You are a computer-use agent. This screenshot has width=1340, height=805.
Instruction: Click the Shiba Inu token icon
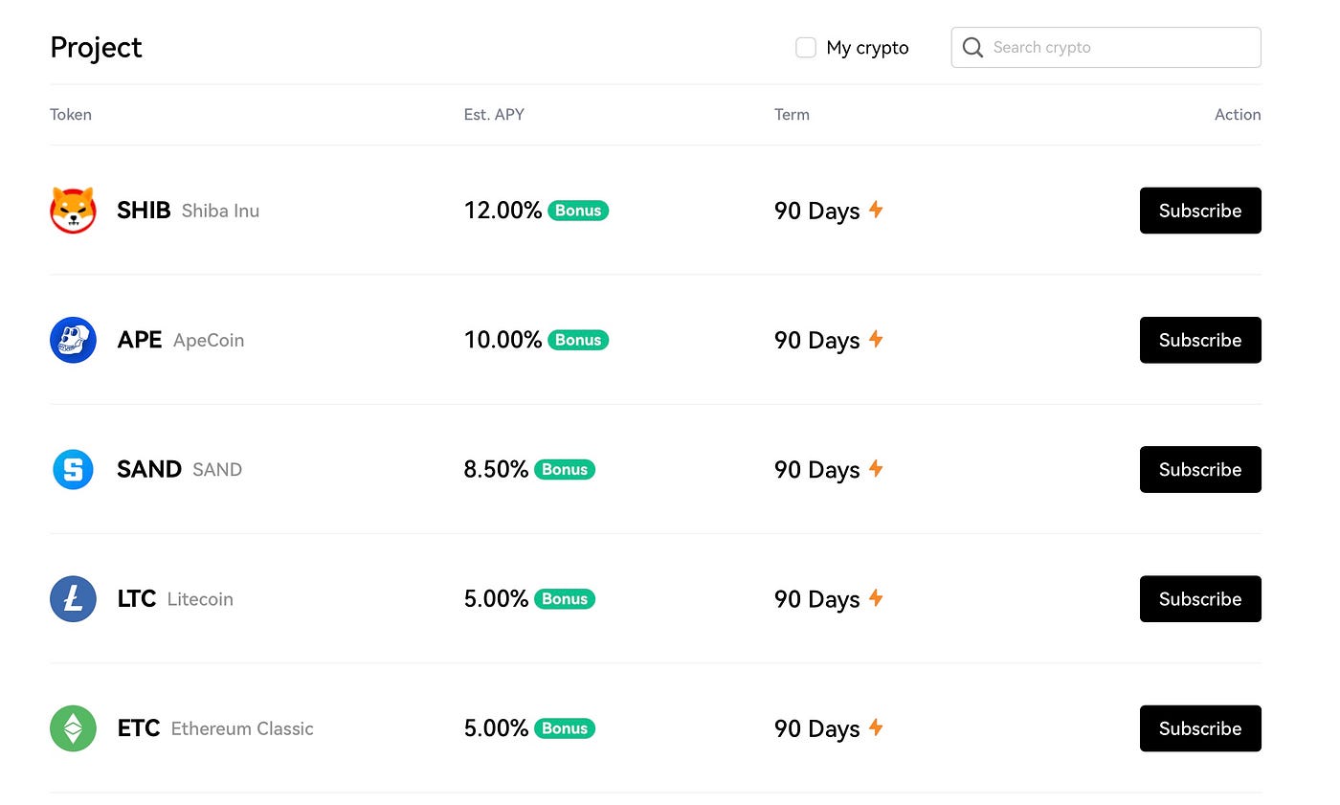pyautogui.click(x=73, y=211)
